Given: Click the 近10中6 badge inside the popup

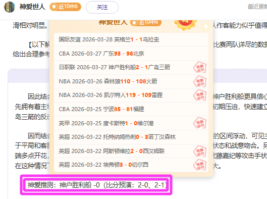Looking at the screenshot, I should [x=145, y=23].
